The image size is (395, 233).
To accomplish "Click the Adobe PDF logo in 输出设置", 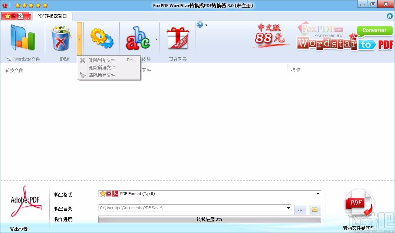I will pos(25,201).
